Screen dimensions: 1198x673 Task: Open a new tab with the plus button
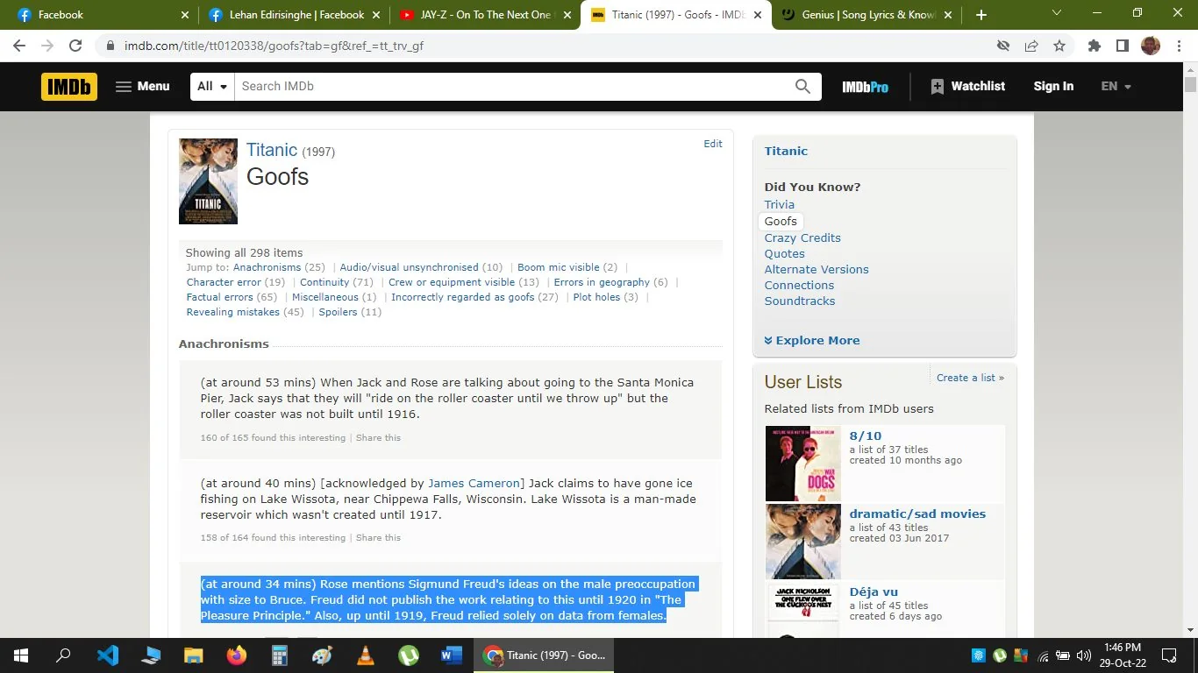coord(981,15)
